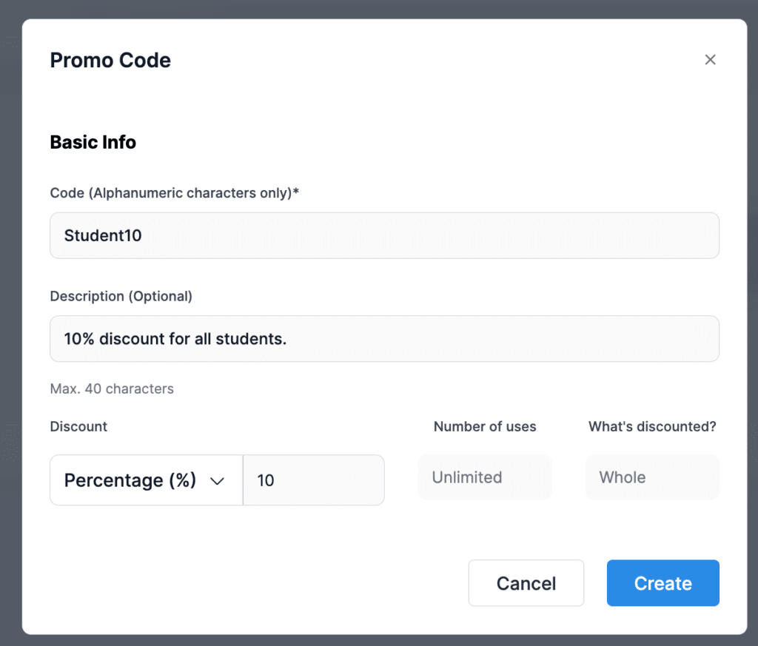
Task: Click the What's discounted Whole field
Action: (652, 477)
